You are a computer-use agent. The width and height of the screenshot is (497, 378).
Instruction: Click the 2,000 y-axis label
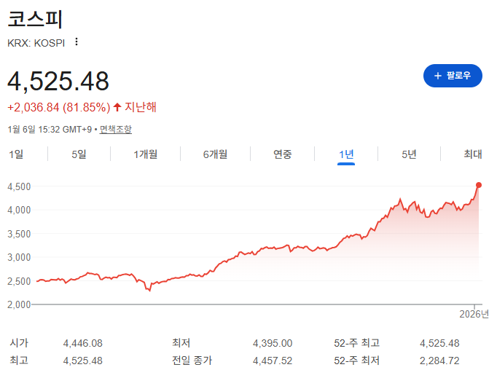(19, 304)
